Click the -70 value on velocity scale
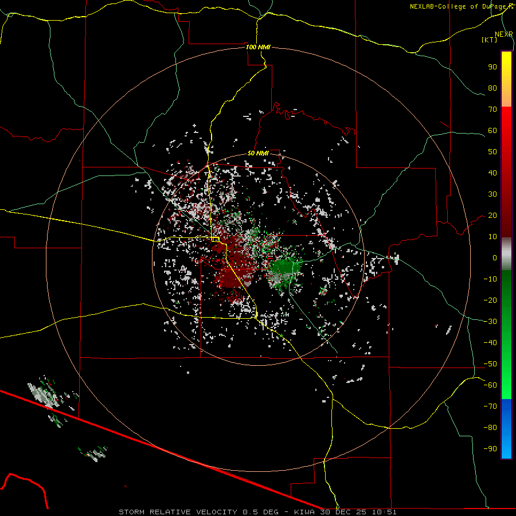516x516 pixels. 490,406
